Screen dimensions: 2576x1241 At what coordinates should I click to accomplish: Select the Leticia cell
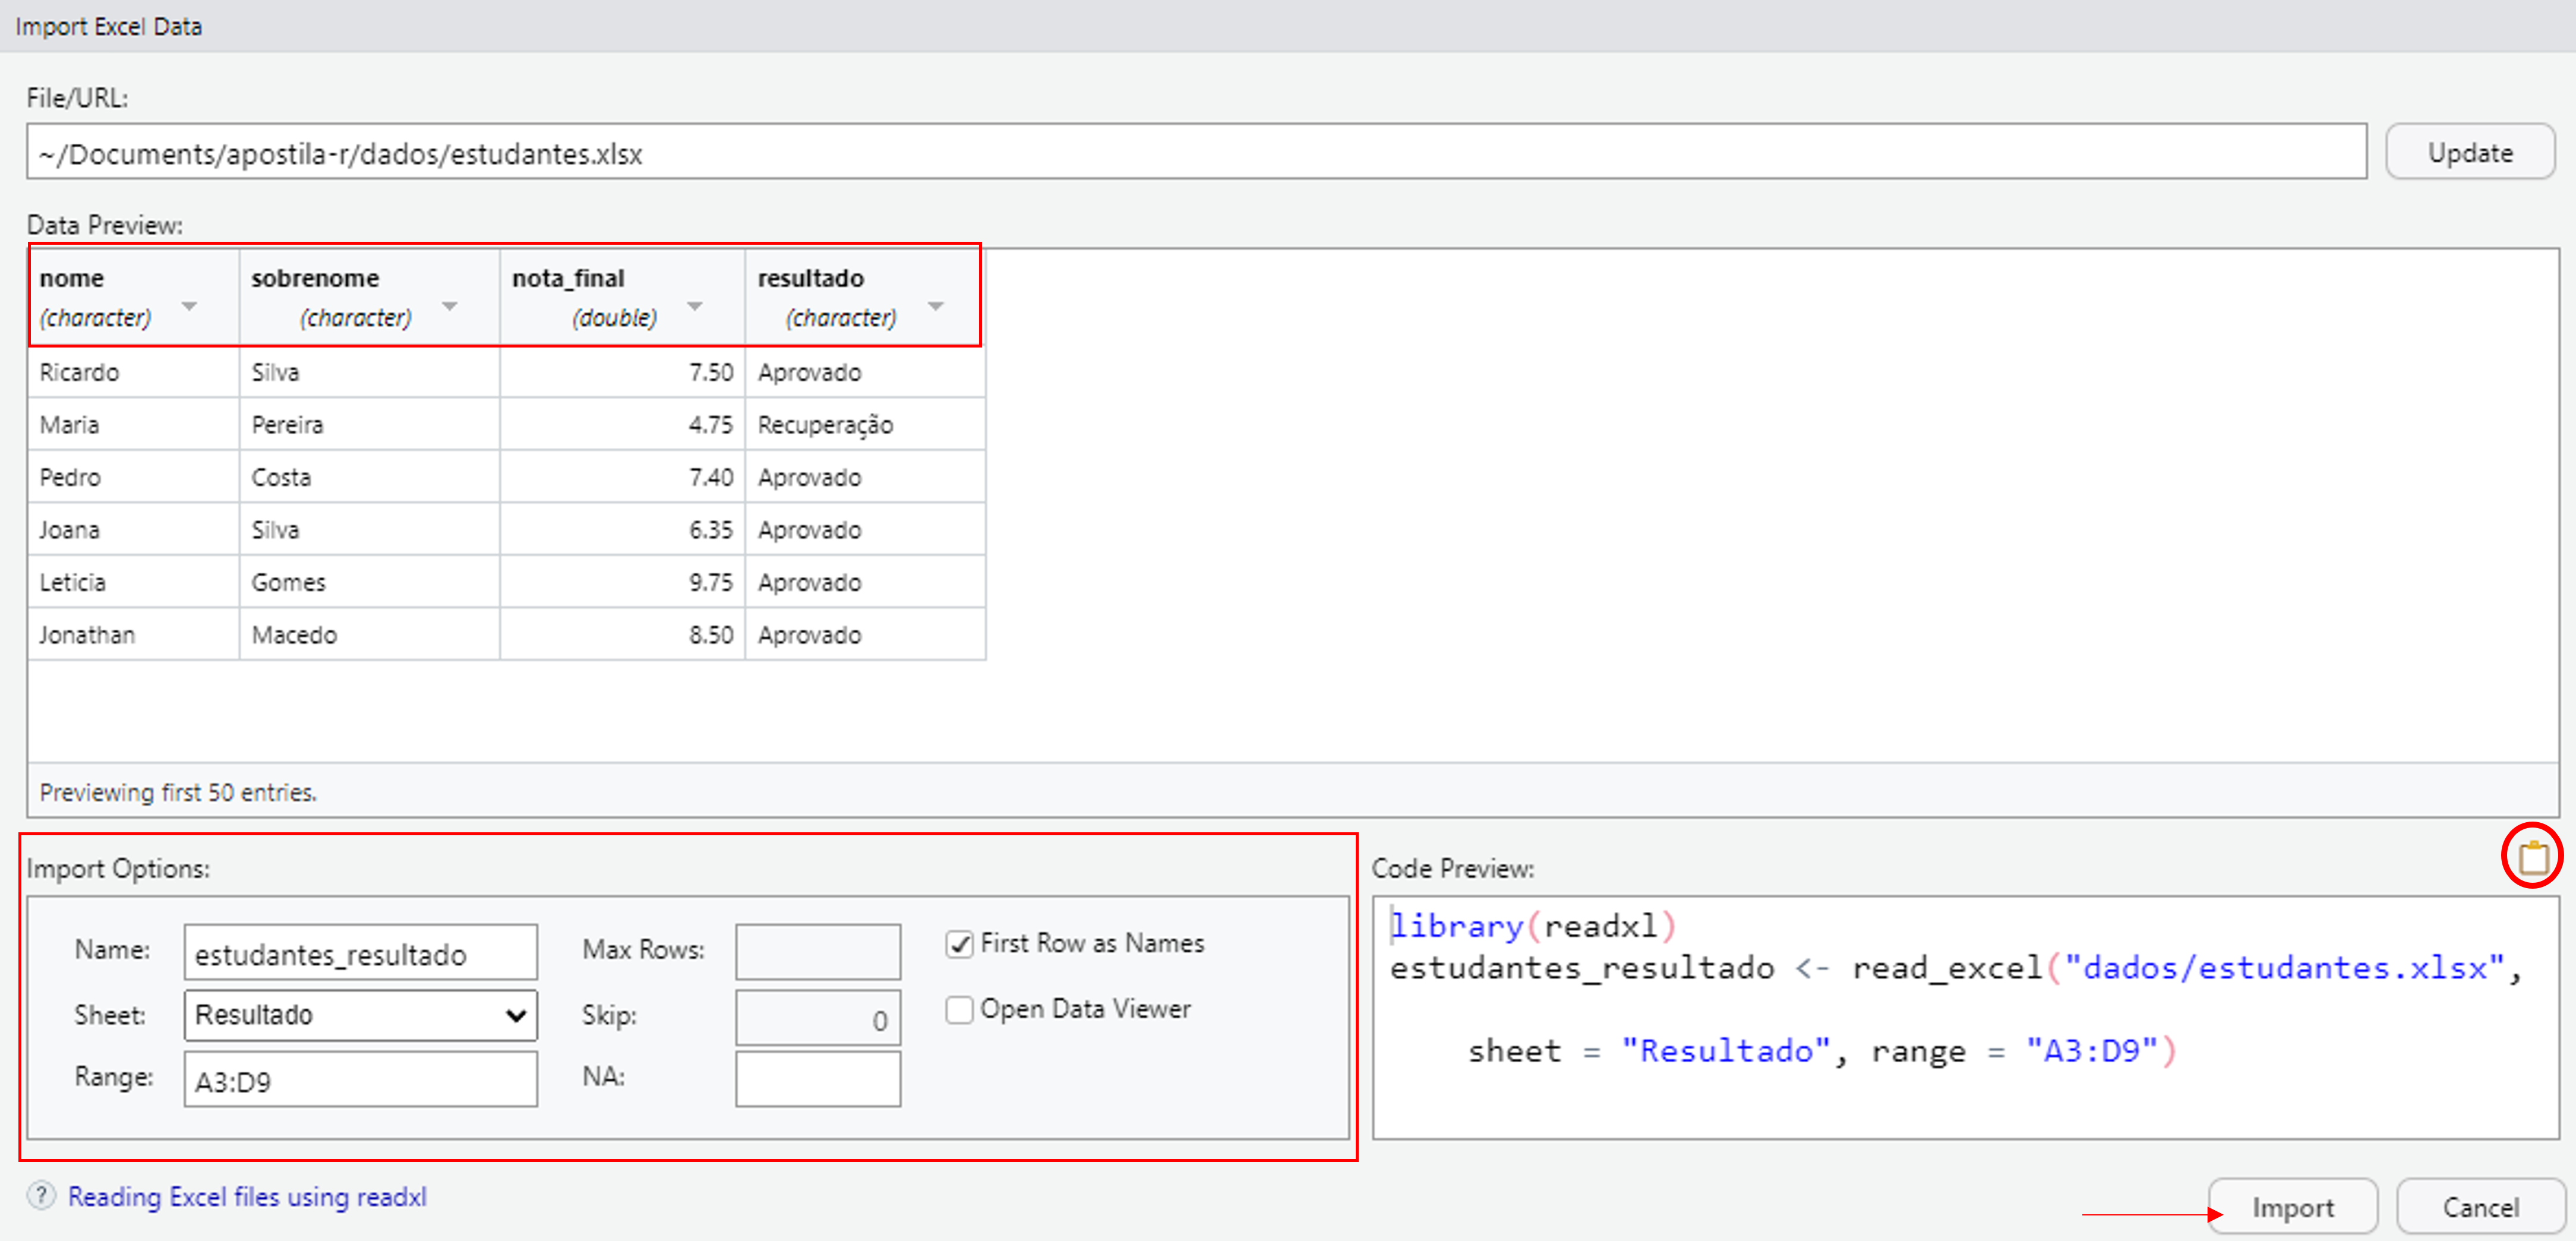tap(134, 582)
